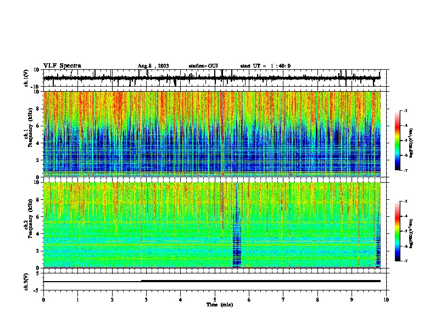435x336 pixels.
Task: Click the time axis tick label "1"
Action: (77, 300)
